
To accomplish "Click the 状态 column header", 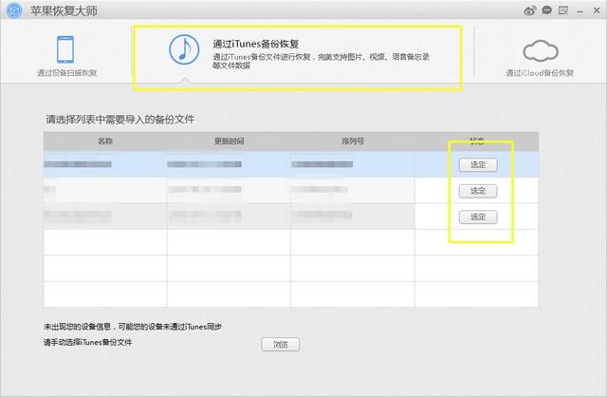I will pyautogui.click(x=476, y=142).
